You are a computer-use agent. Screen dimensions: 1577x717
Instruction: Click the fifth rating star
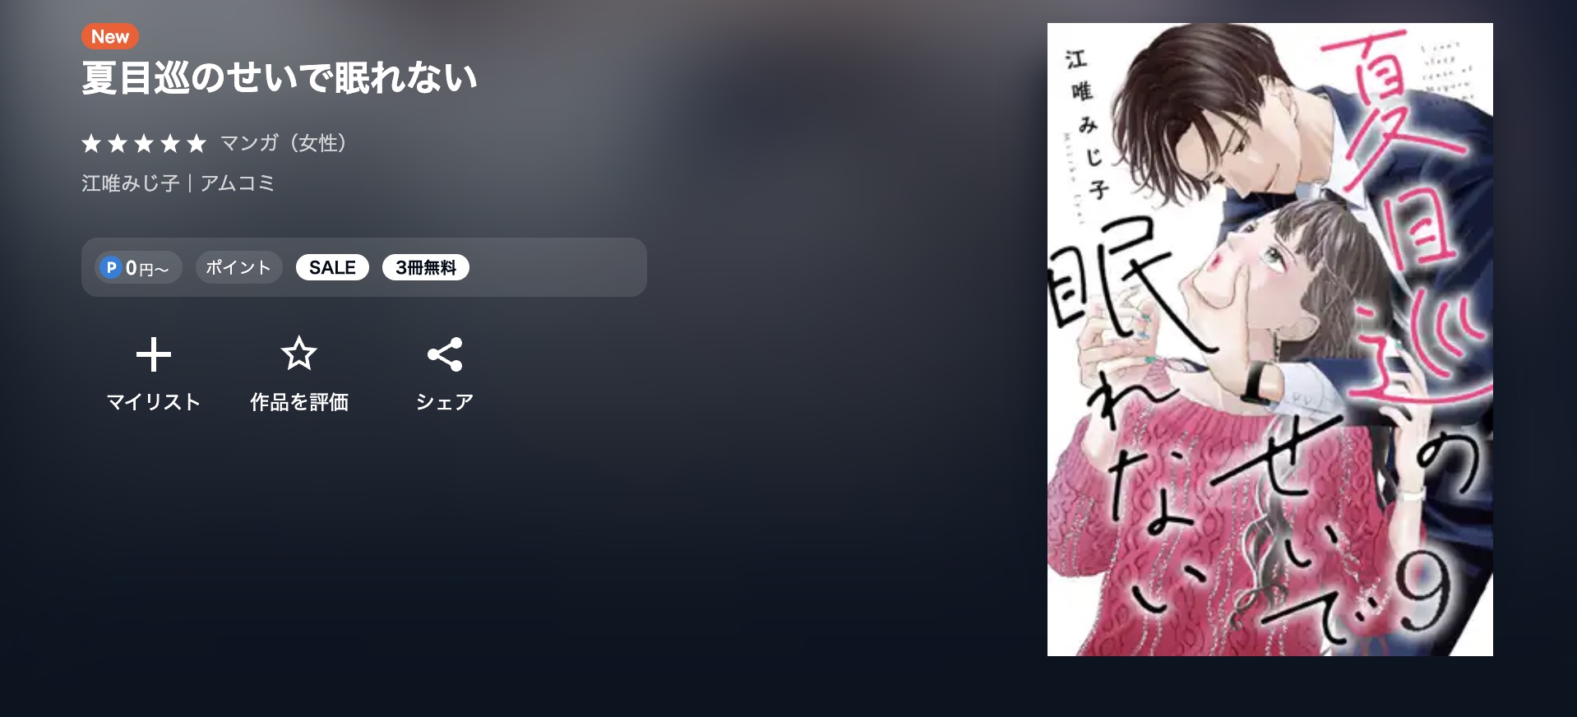pyautogui.click(x=197, y=144)
